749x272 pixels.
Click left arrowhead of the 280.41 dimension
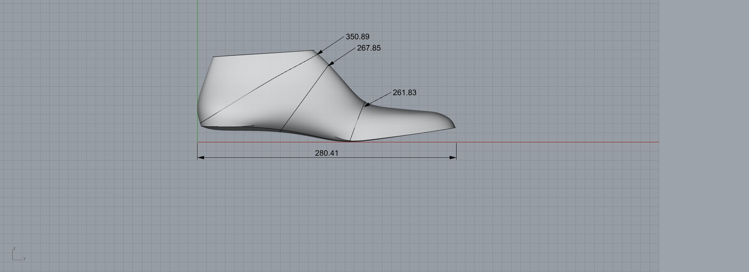tap(201, 157)
